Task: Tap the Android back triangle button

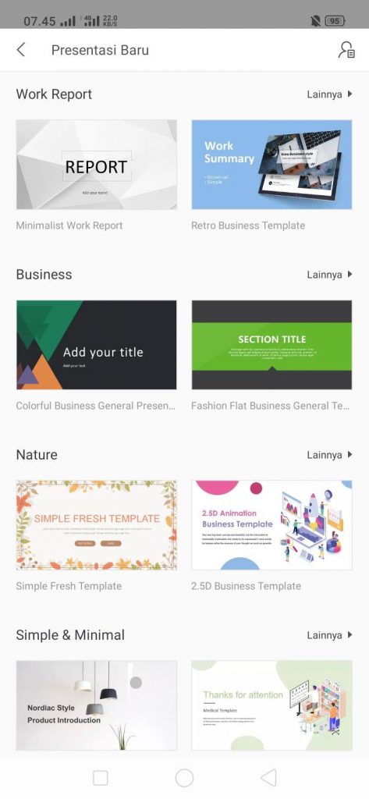Action: [268, 778]
